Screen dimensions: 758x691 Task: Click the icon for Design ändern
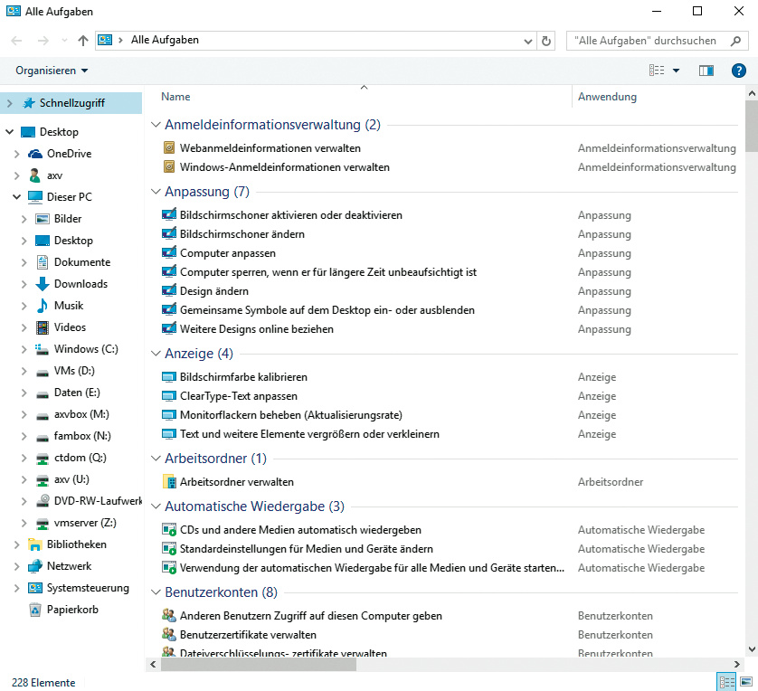[x=169, y=291]
